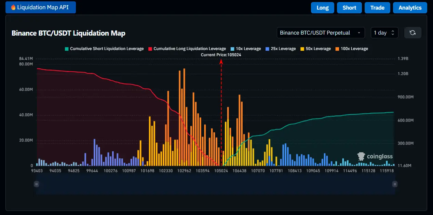The height and width of the screenshot is (215, 433).
Task: Open the Trade page button
Action: (x=377, y=8)
